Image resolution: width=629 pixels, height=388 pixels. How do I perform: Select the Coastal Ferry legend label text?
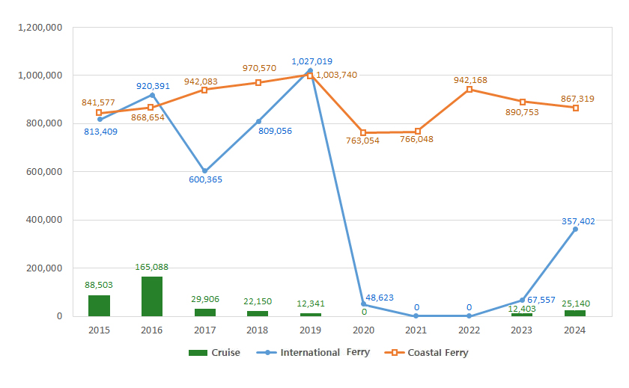[x=438, y=353]
